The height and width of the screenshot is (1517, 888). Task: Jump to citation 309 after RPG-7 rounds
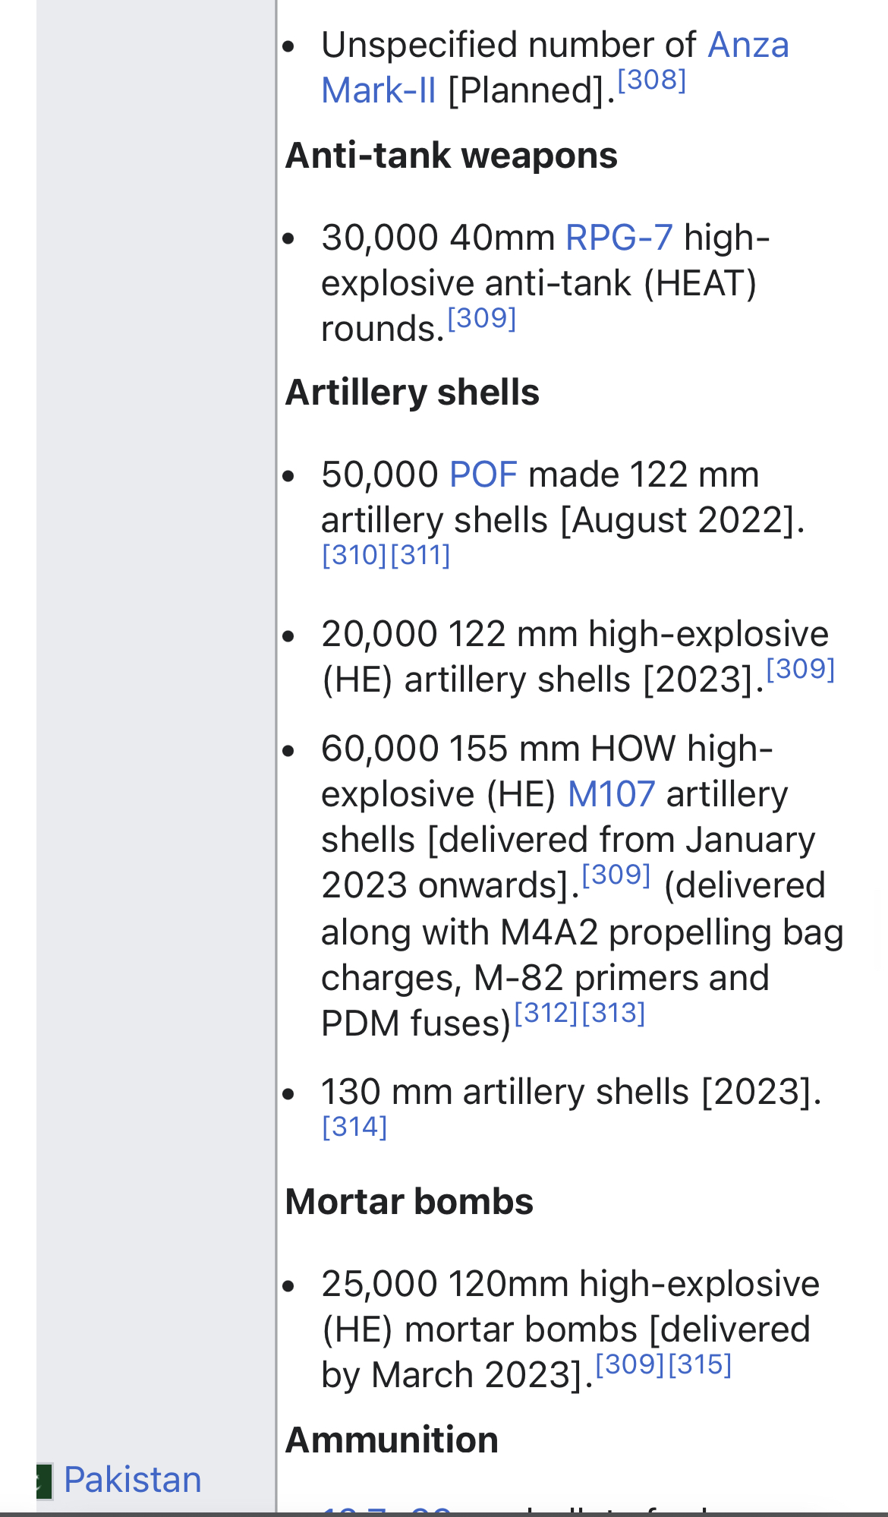pos(482,318)
